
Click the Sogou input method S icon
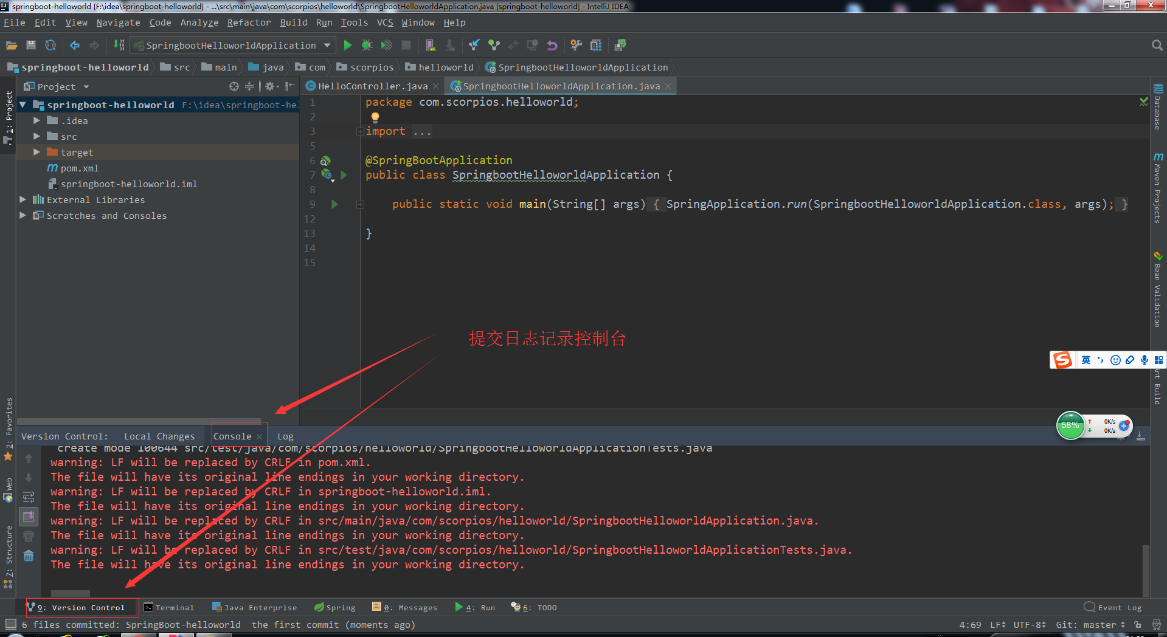coord(1063,360)
